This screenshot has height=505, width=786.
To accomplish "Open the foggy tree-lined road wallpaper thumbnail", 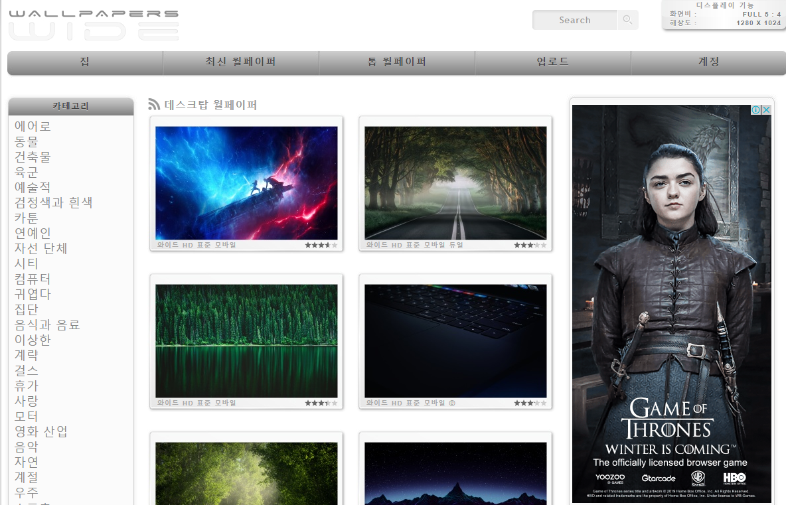I will pos(455,183).
